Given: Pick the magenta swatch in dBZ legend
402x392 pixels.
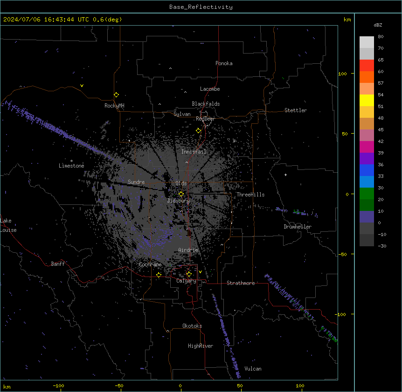Looking at the screenshot, I should tap(367, 147).
